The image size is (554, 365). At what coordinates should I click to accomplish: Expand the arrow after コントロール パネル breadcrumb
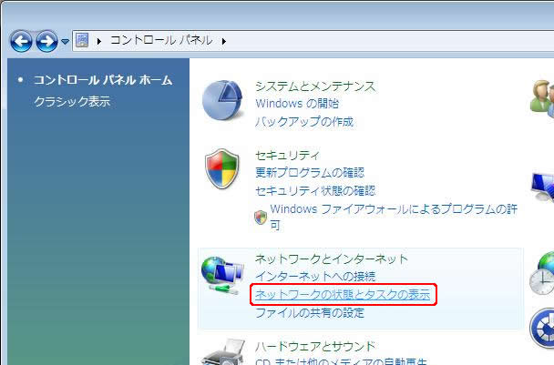(x=223, y=41)
